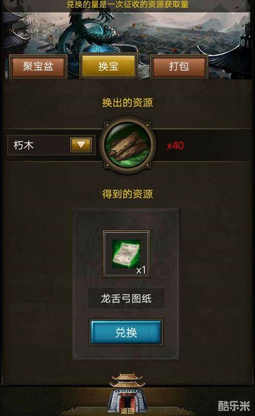Viewport: 255px width, 416px height.
Task: Click the pagoda roof above the return gate
Action: coord(127,381)
